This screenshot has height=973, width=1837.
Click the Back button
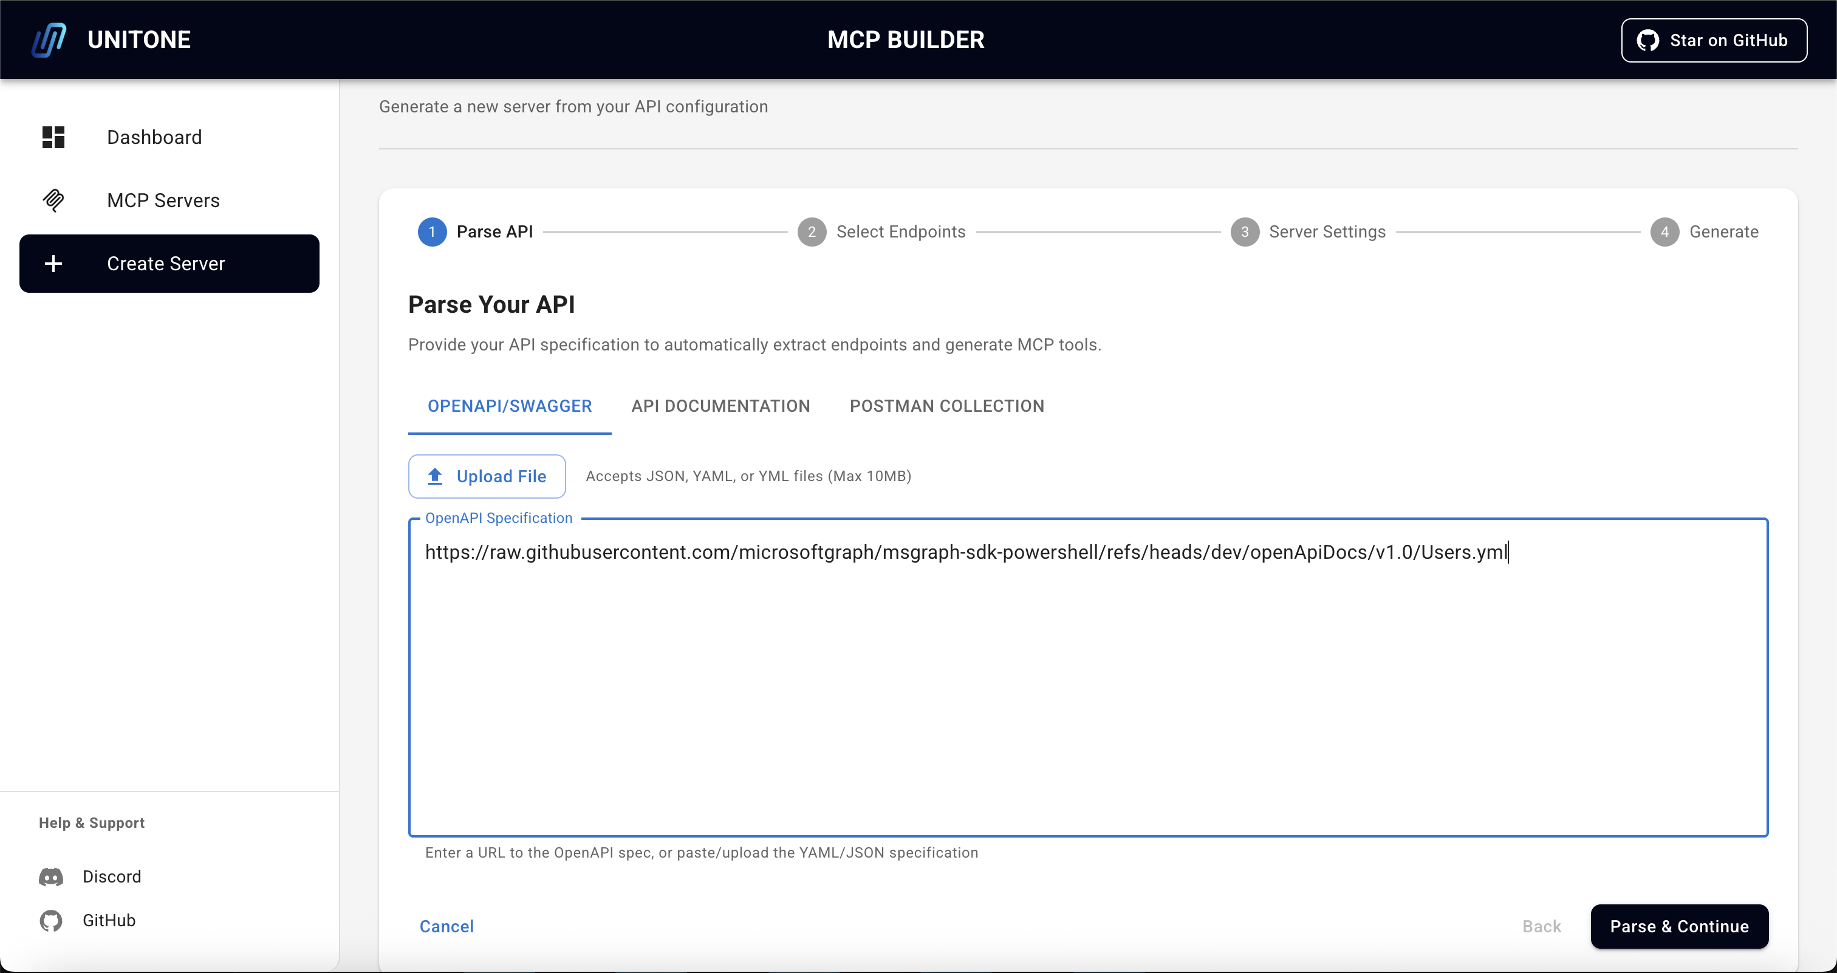tap(1542, 927)
